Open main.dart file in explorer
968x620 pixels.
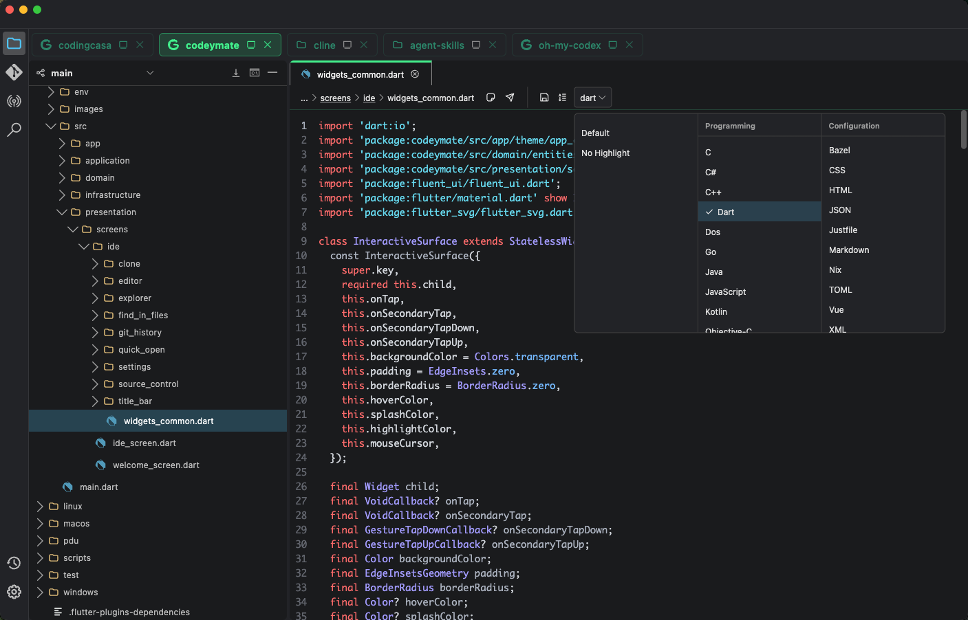point(158,487)
